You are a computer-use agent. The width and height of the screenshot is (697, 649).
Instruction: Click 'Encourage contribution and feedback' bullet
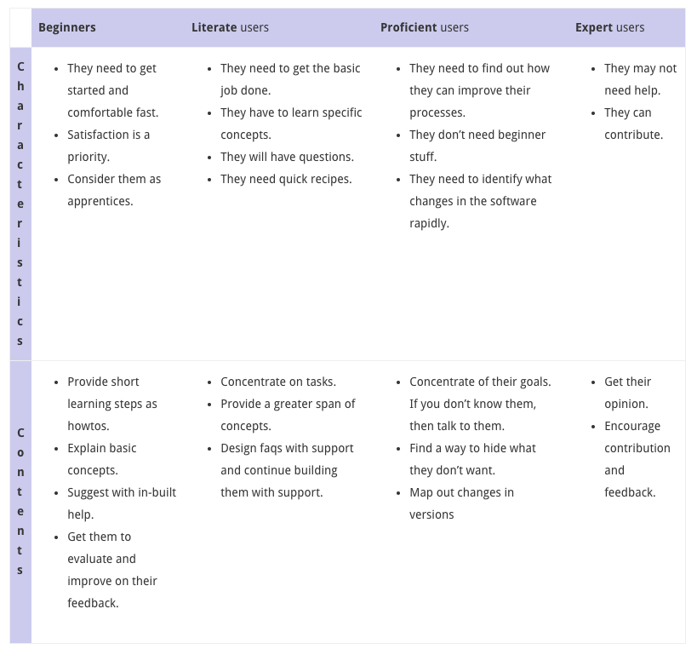(637, 459)
